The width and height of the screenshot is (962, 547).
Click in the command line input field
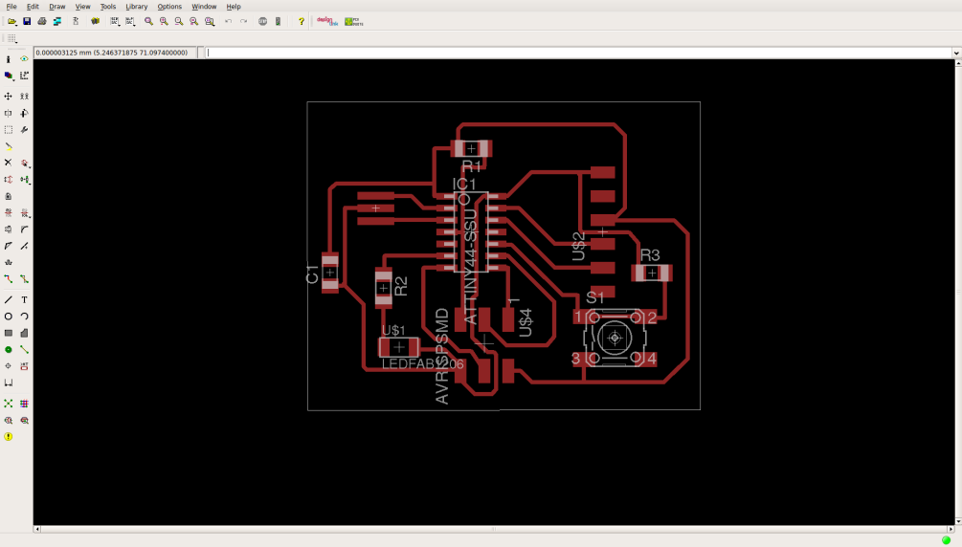coord(574,53)
